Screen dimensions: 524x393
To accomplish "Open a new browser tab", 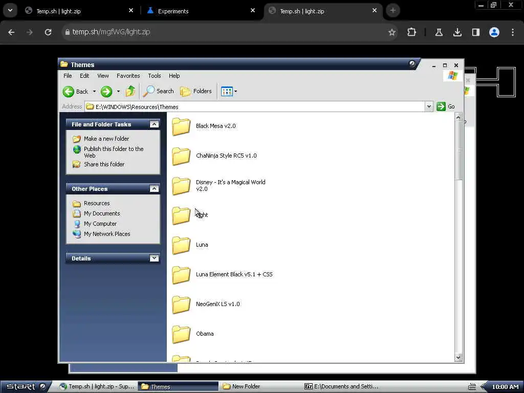I will click(392, 11).
